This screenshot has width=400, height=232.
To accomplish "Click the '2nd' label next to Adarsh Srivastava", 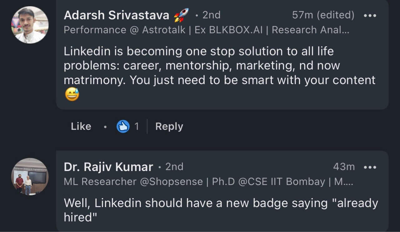I will tap(211, 15).
